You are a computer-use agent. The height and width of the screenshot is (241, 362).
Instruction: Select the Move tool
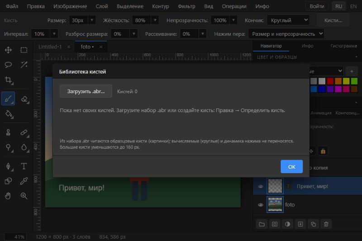[8, 50]
